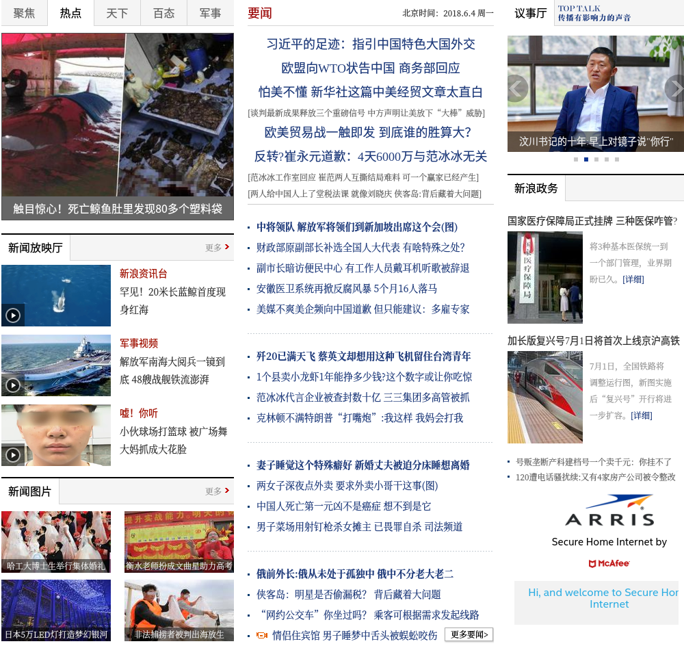The image size is (684, 646).
Task: Open the 详细 link for medical insurance article
Action: (x=633, y=279)
